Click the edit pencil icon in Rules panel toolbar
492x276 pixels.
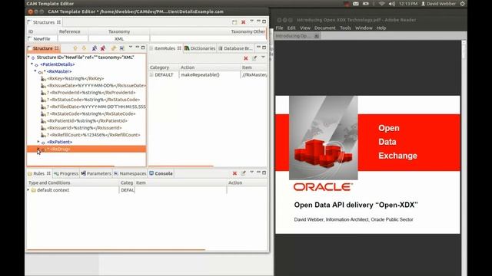tap(243, 173)
